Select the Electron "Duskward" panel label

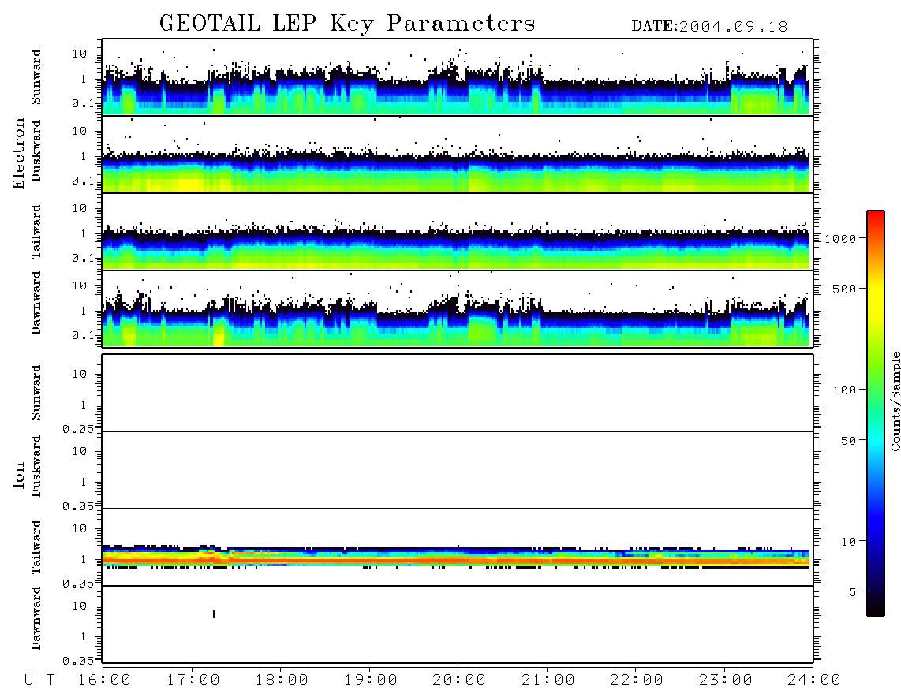tap(36, 151)
